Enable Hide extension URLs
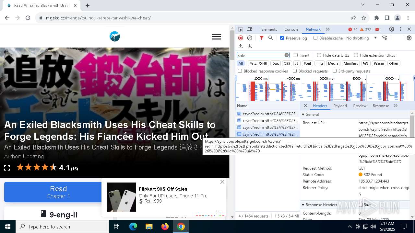 click(x=356, y=55)
